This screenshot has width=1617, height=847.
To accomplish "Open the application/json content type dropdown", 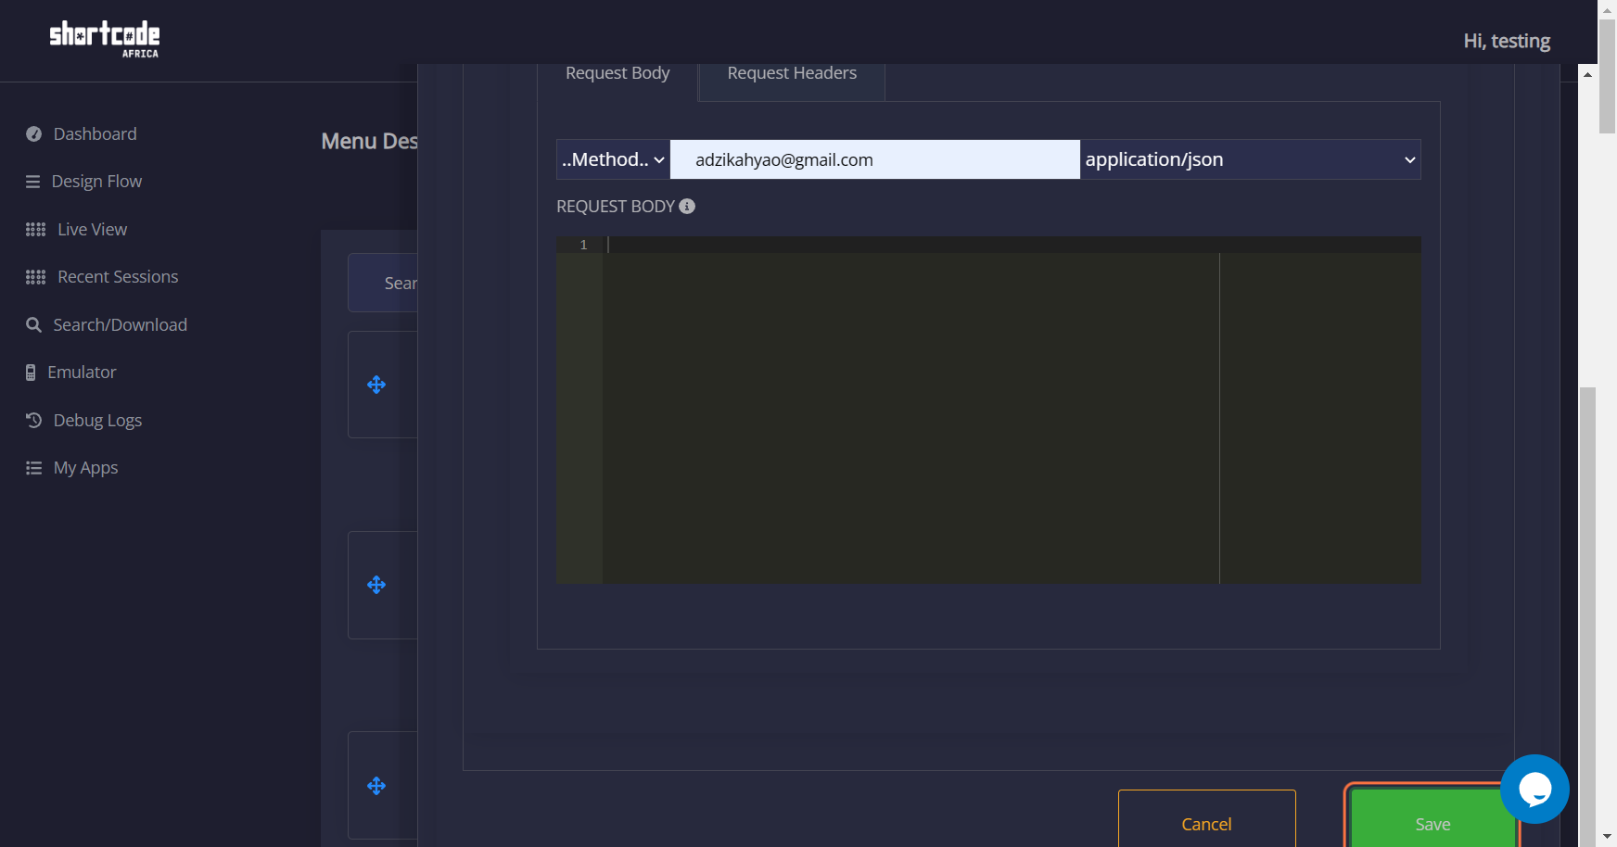I will 1250,159.
